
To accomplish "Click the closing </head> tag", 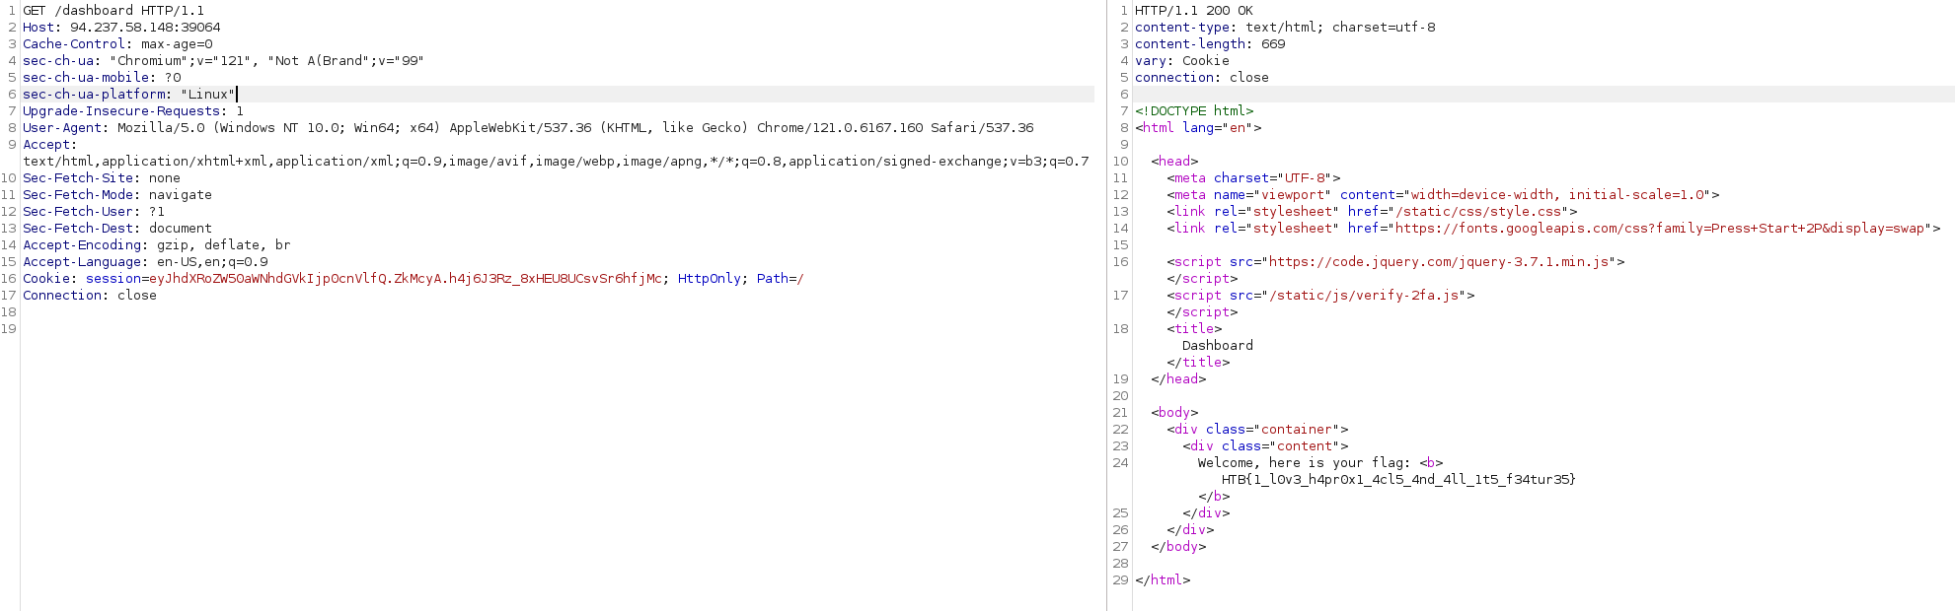I will click(1178, 379).
